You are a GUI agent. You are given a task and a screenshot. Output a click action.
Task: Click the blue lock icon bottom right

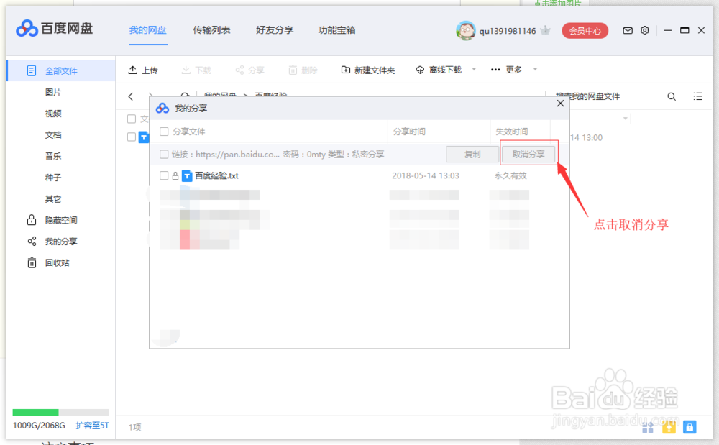[690, 427]
